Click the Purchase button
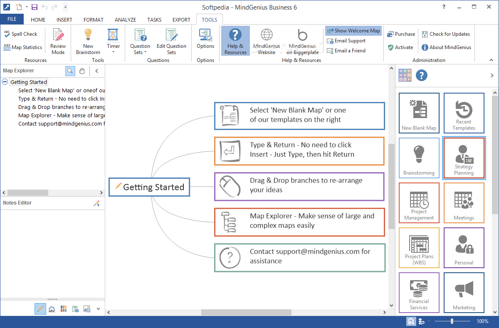 point(401,34)
